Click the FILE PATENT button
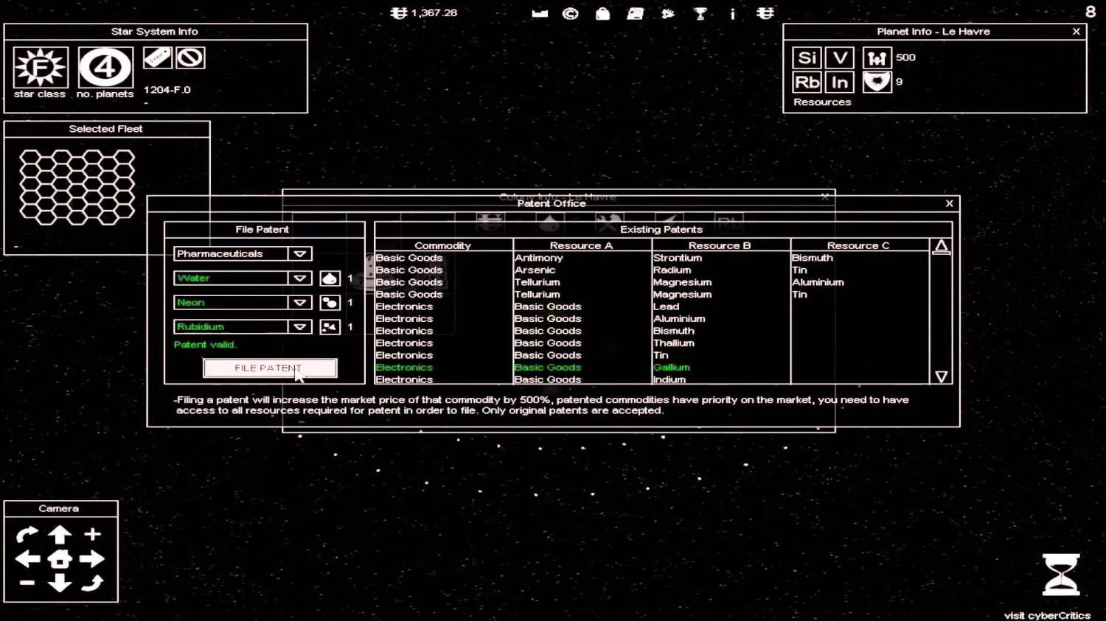Image resolution: width=1106 pixels, height=621 pixels. point(269,368)
